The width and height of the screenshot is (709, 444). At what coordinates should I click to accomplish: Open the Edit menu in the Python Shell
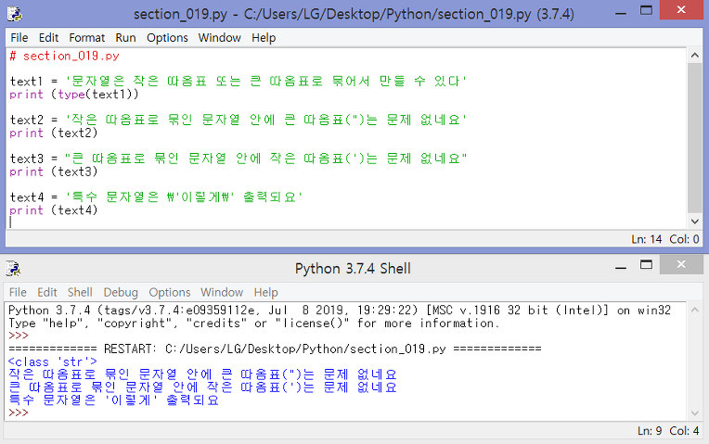point(47,292)
